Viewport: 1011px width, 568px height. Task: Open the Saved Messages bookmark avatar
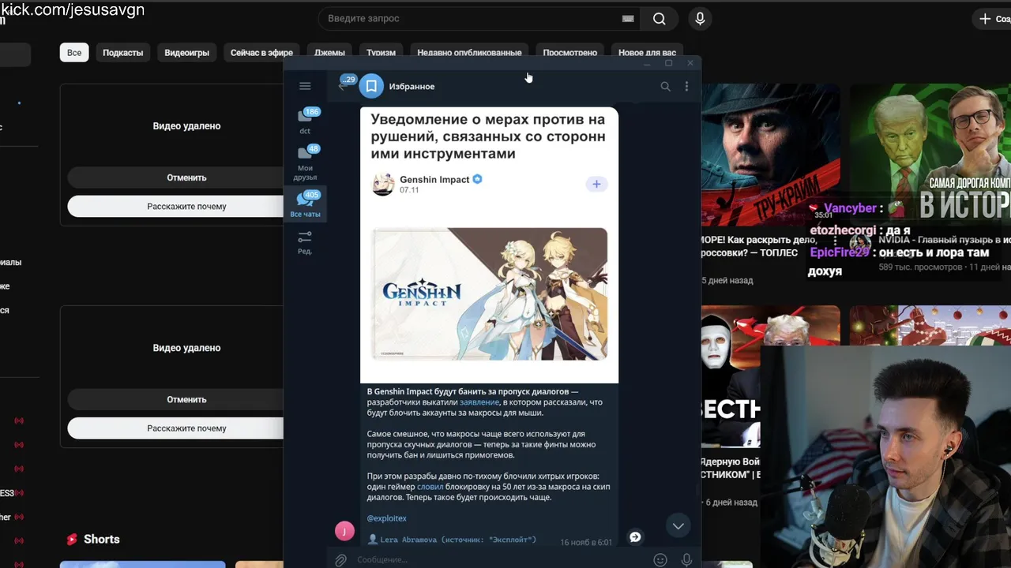[x=371, y=86]
